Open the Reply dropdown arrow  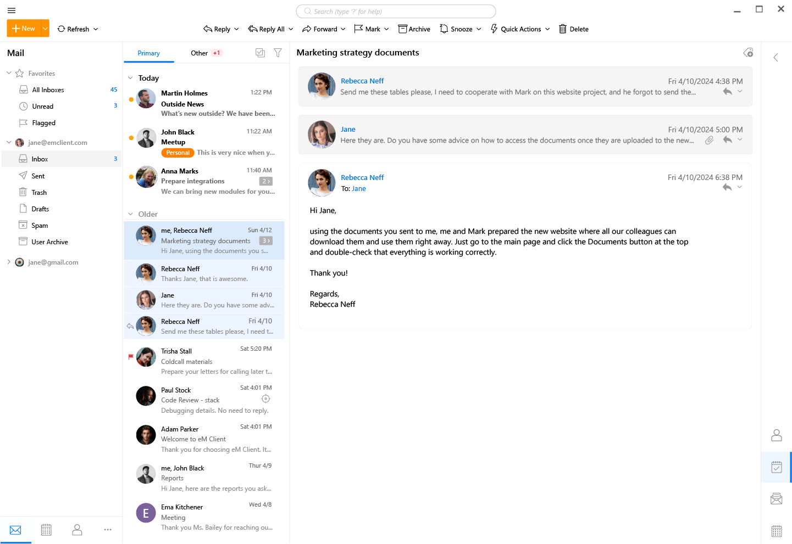tap(236, 29)
